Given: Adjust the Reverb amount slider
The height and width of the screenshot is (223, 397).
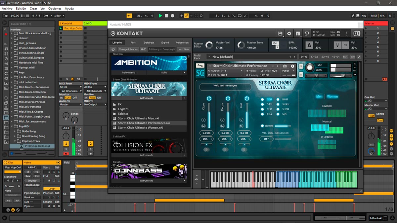Looking at the screenshot, I should pos(283,126).
